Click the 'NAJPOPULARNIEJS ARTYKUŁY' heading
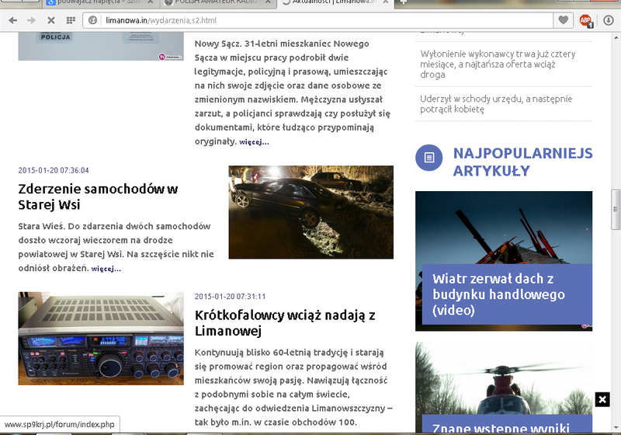 click(522, 162)
